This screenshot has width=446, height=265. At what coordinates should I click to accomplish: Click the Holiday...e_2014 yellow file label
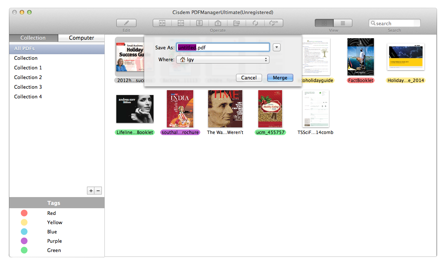click(x=405, y=80)
